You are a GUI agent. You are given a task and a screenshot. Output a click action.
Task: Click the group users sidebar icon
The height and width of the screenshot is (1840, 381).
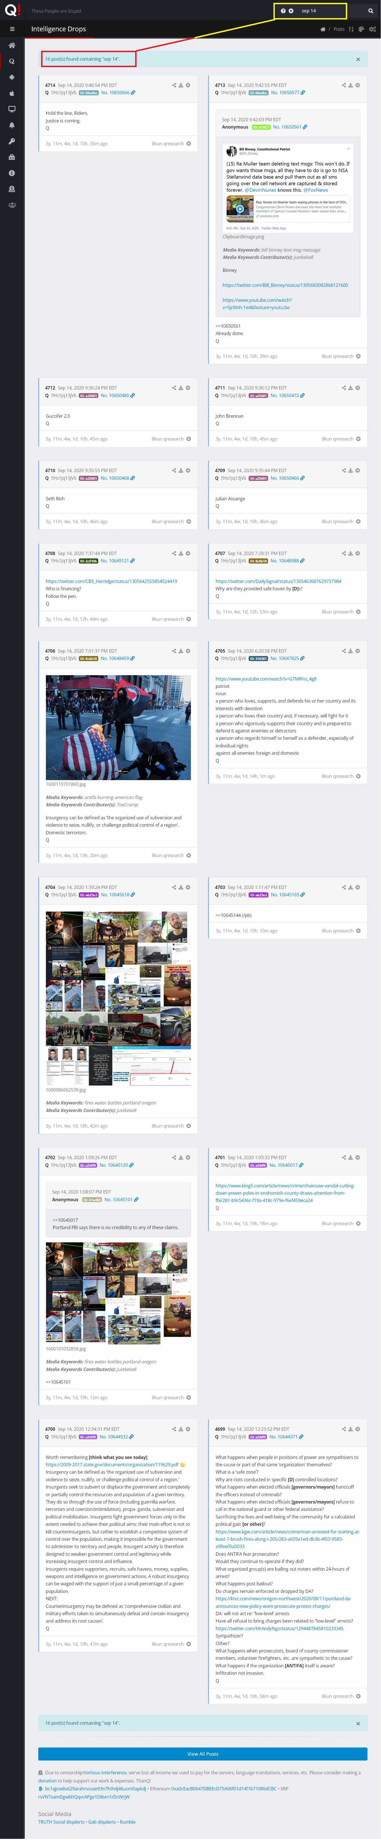click(x=12, y=205)
